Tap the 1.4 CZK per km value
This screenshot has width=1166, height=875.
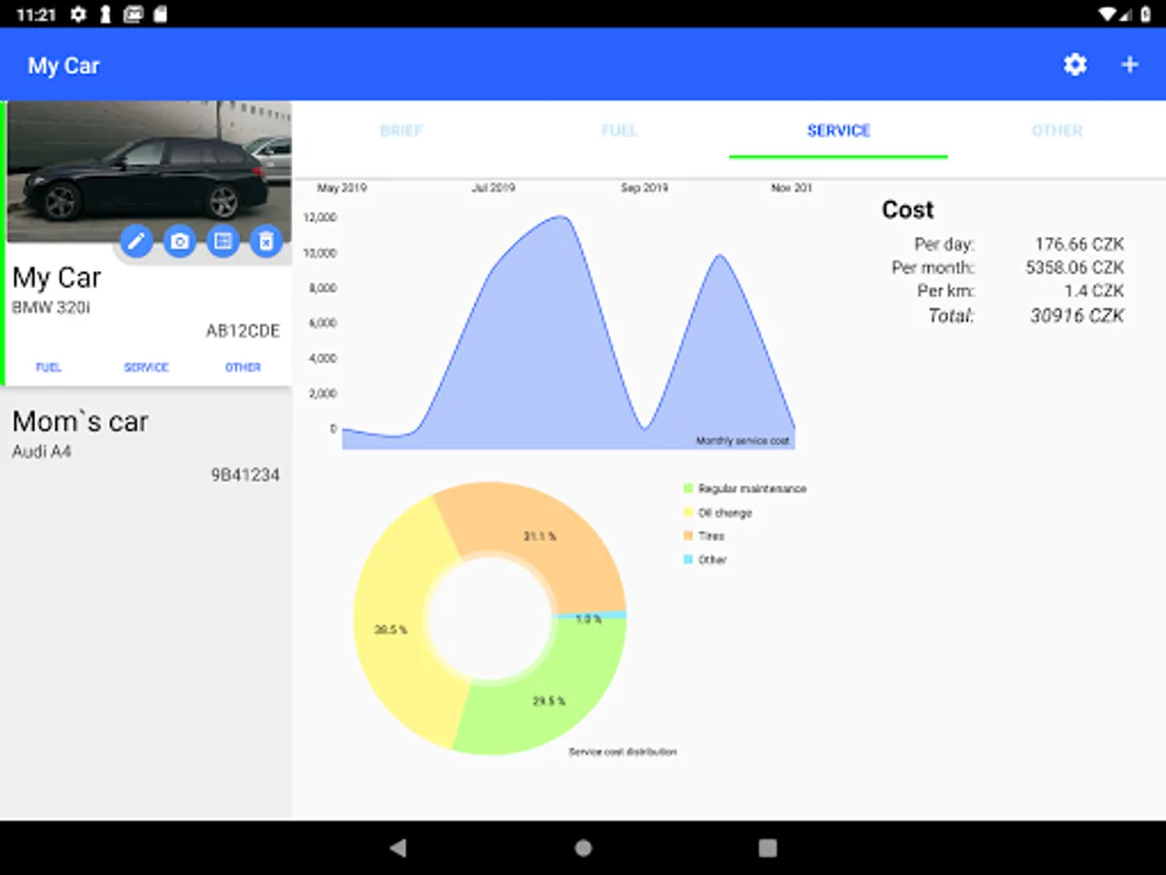(1094, 291)
